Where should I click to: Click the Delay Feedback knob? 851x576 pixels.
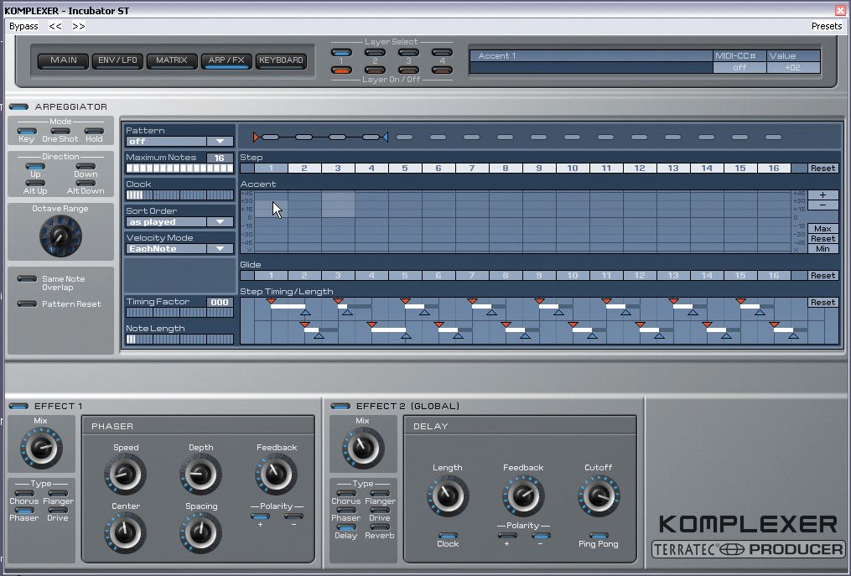click(523, 496)
